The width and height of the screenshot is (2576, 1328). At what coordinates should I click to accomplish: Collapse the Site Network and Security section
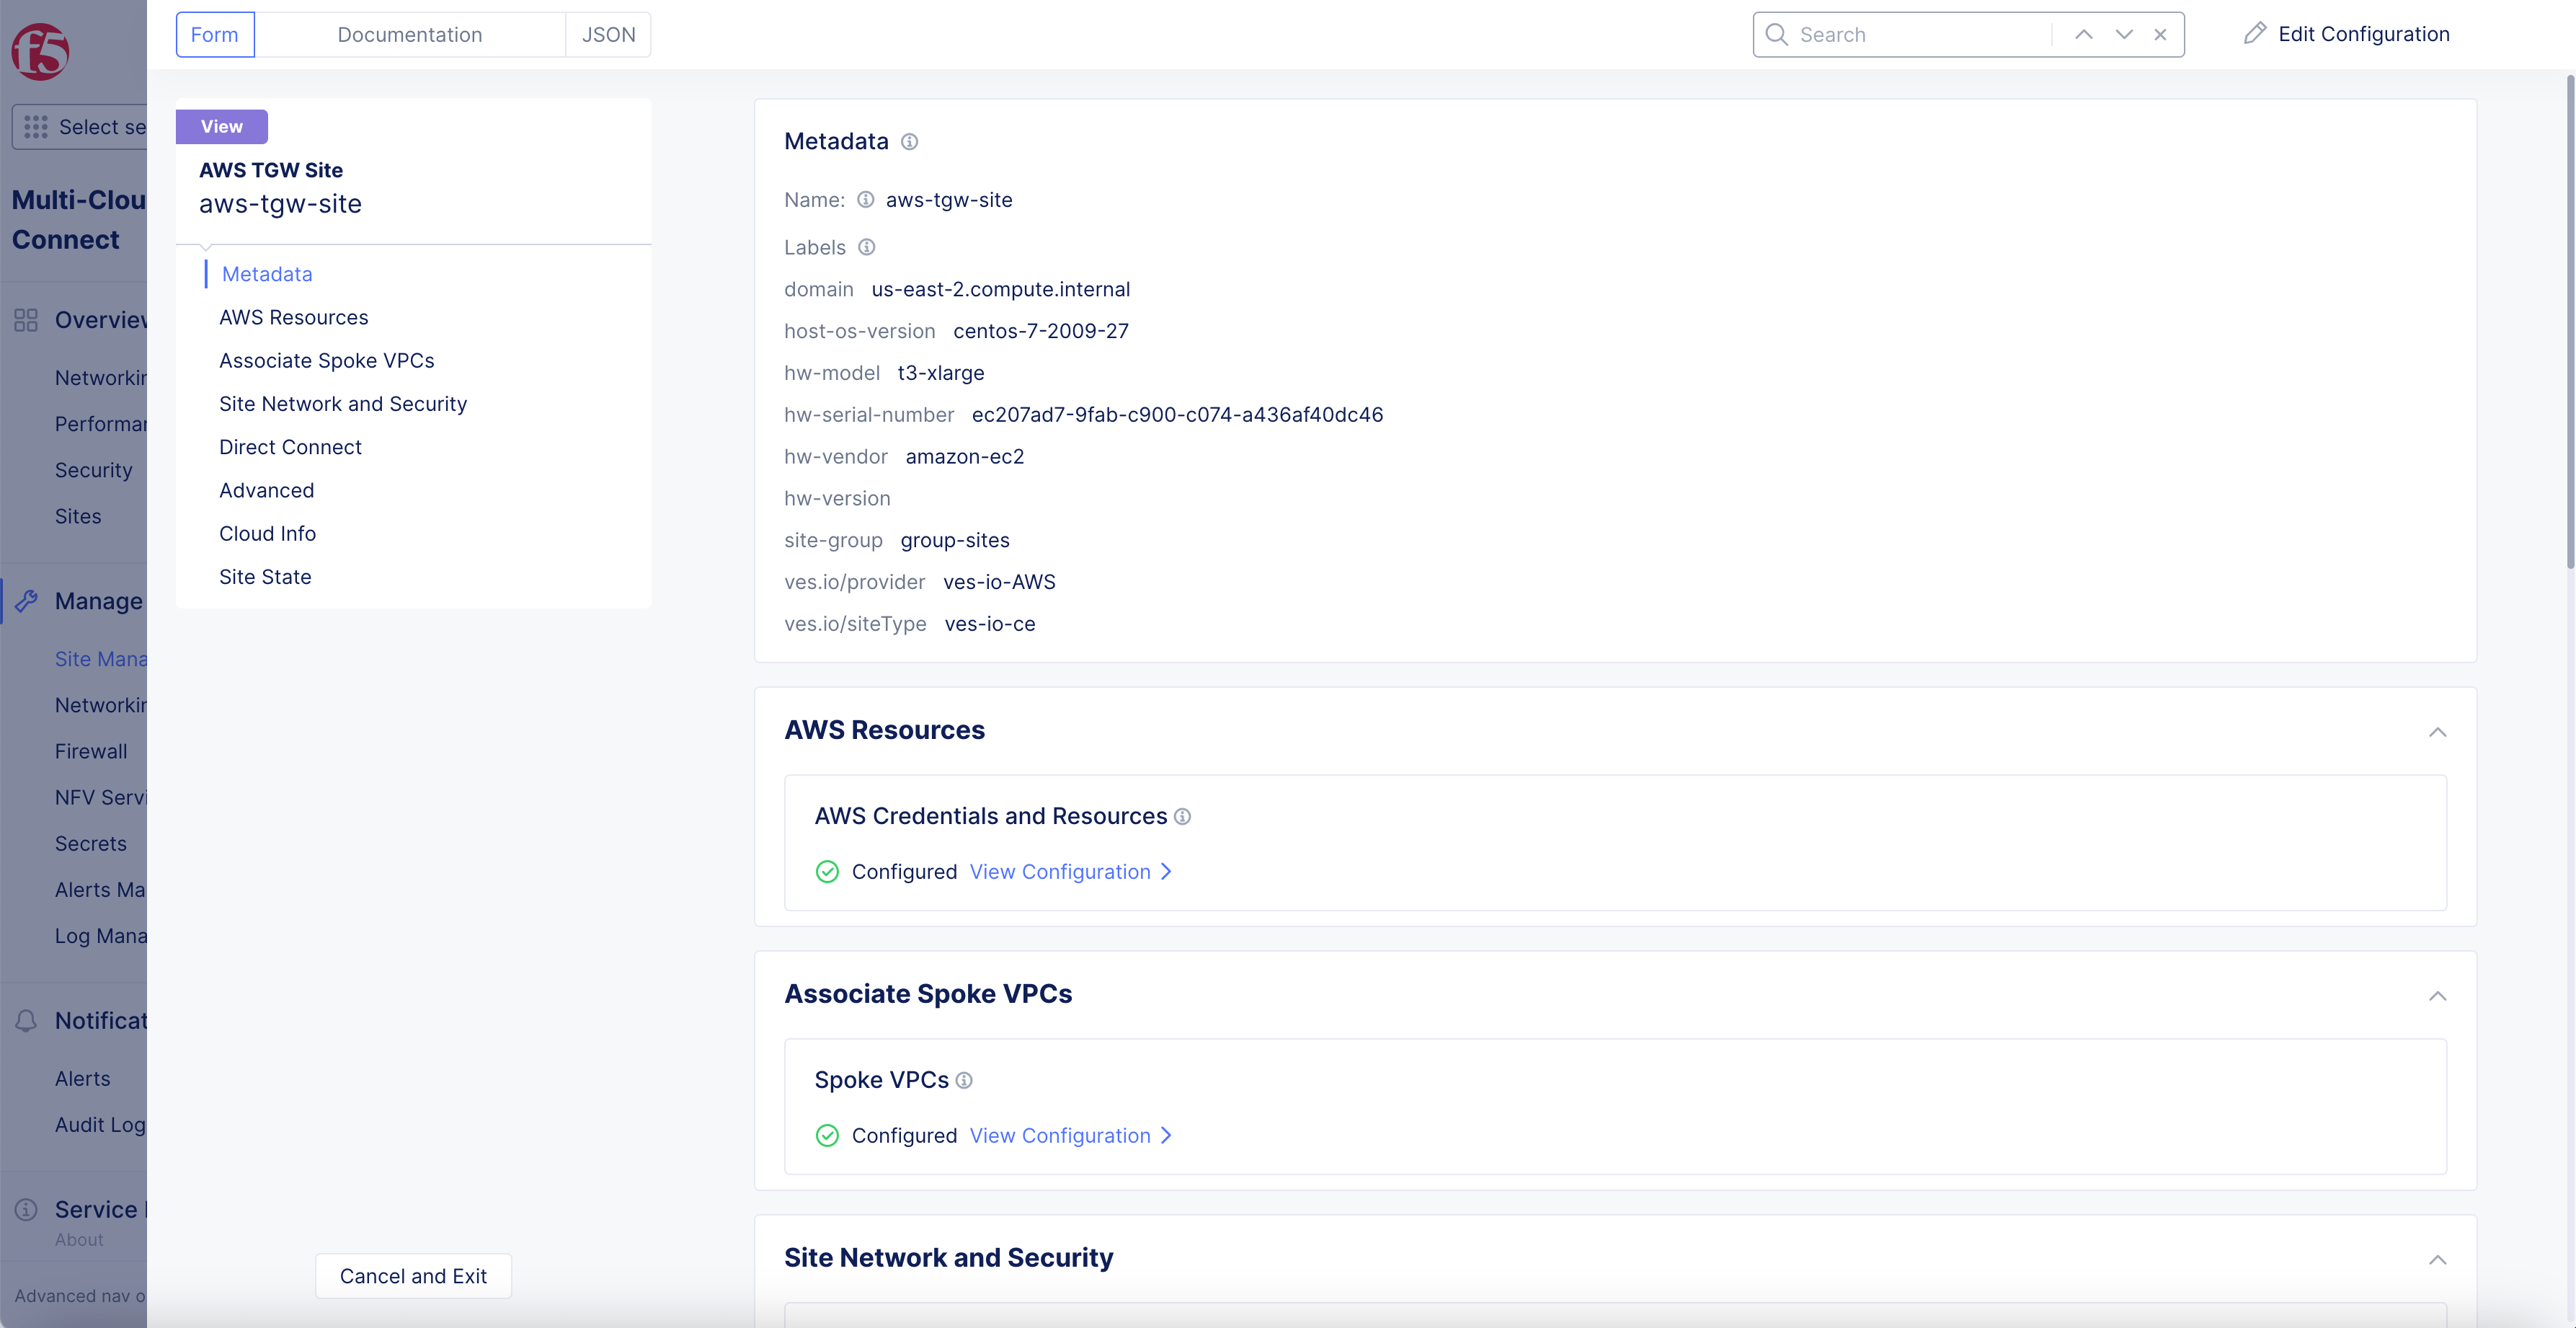click(2438, 1260)
